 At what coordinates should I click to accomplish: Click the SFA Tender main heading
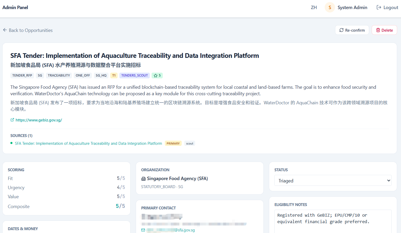click(135, 56)
